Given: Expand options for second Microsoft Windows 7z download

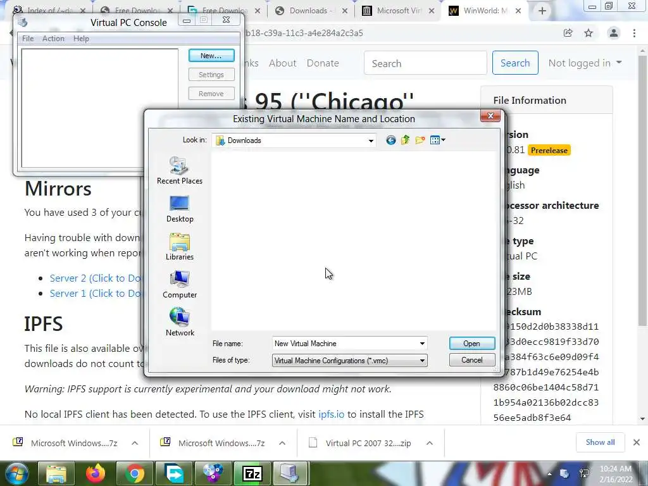Looking at the screenshot, I should pyautogui.click(x=282, y=443).
